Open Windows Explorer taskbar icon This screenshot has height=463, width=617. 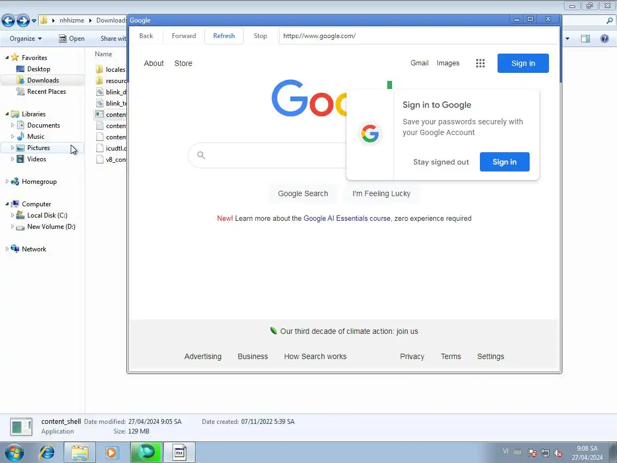[79, 452]
